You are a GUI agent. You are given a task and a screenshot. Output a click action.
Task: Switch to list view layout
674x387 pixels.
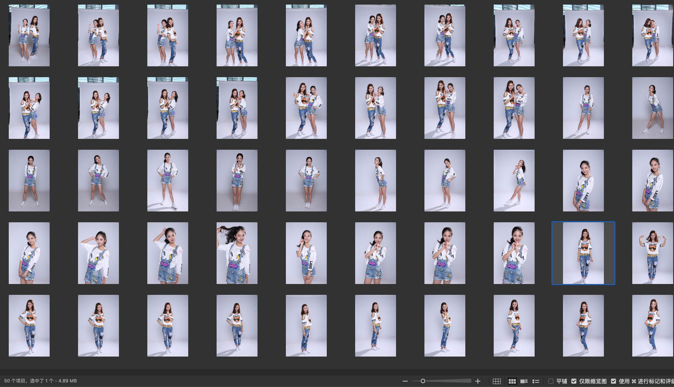pyautogui.click(x=536, y=381)
